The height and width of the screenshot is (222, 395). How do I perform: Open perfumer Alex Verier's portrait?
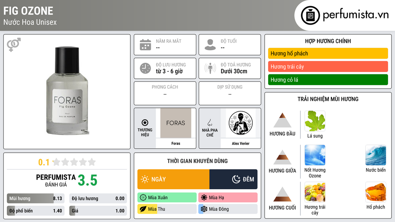241,123
